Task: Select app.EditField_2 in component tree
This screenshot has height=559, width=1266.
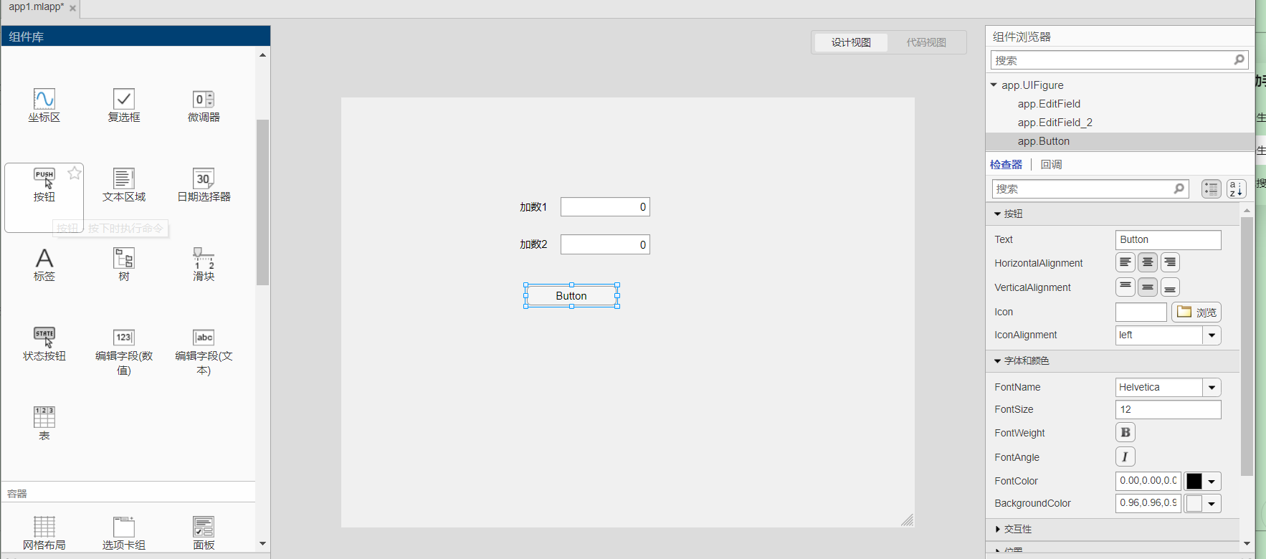Action: [x=1055, y=123]
